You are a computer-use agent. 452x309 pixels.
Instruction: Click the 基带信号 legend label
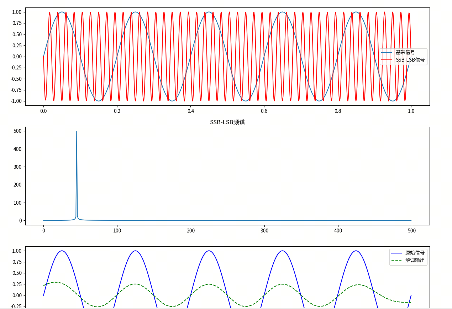(x=405, y=52)
